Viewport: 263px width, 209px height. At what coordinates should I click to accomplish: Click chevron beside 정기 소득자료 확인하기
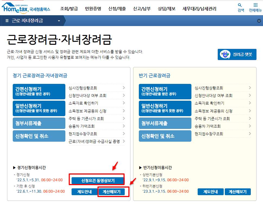tap(124, 103)
